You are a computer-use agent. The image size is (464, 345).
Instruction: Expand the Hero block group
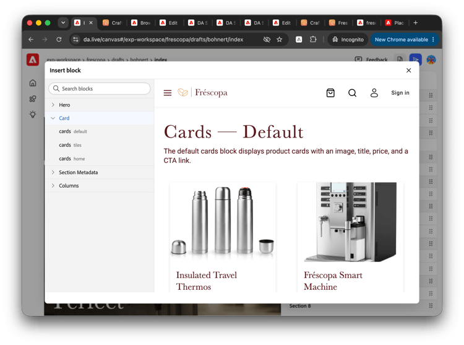[x=100, y=105]
